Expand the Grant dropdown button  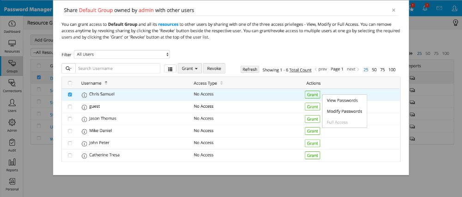point(190,69)
